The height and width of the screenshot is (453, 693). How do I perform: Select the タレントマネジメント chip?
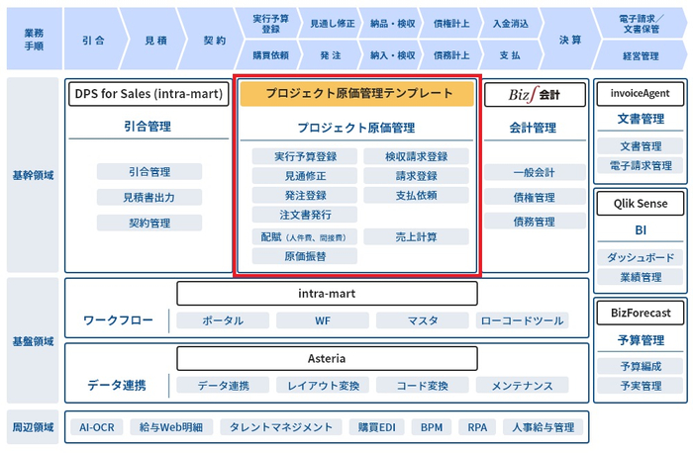click(x=280, y=427)
